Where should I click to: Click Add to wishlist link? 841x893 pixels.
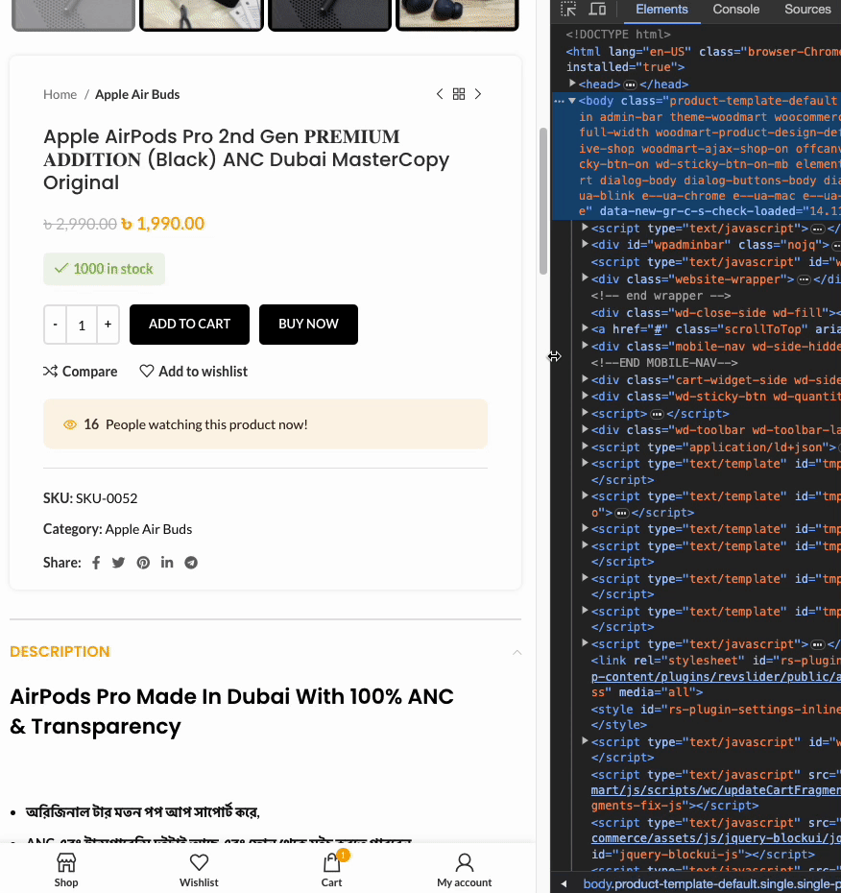[194, 372]
